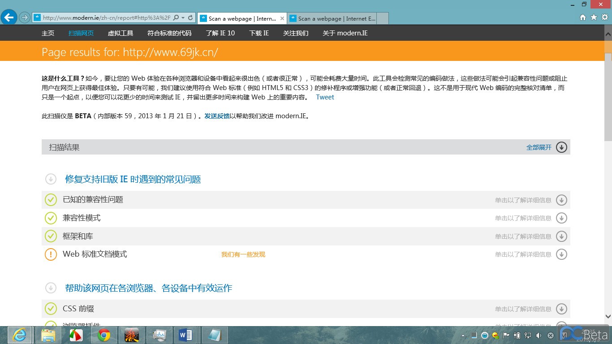Viewport: 612px width, 344px height.
Task: Click the green checkmark beside 框架和库
Action: (x=51, y=236)
